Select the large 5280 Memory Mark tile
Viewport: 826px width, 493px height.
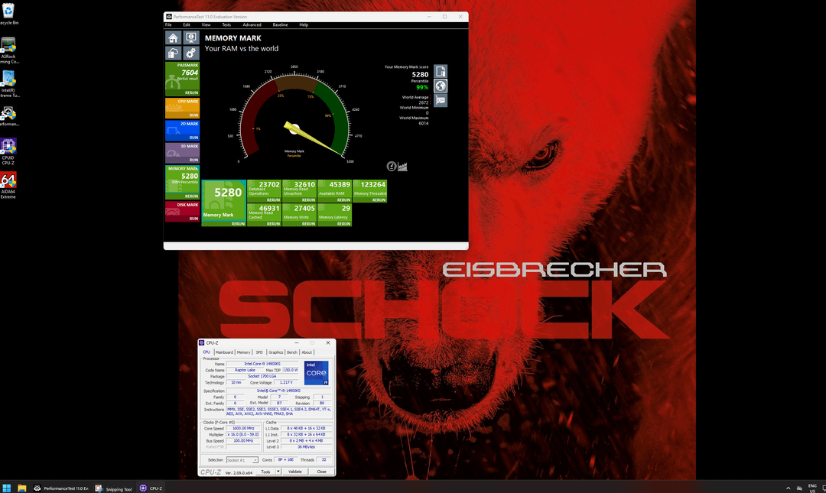tap(224, 203)
